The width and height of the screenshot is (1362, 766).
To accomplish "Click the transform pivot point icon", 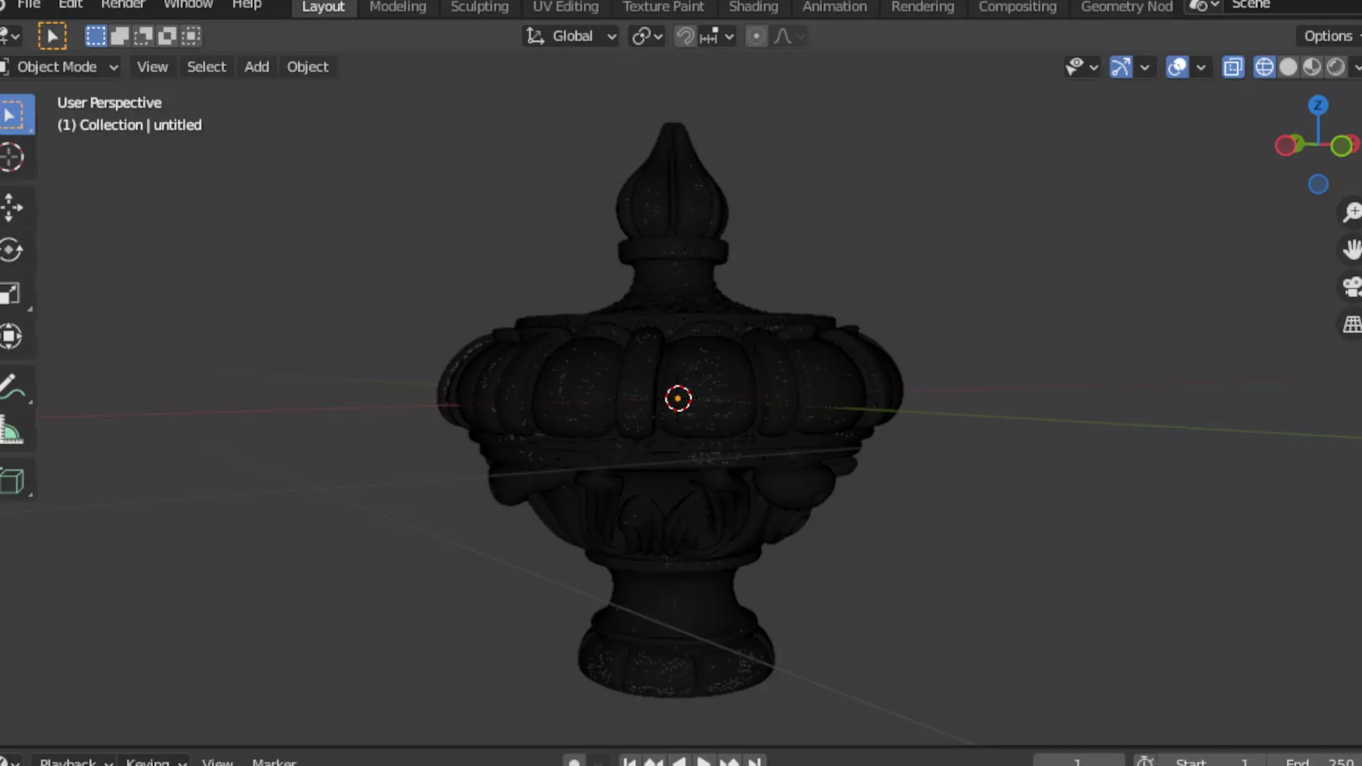I will (647, 36).
